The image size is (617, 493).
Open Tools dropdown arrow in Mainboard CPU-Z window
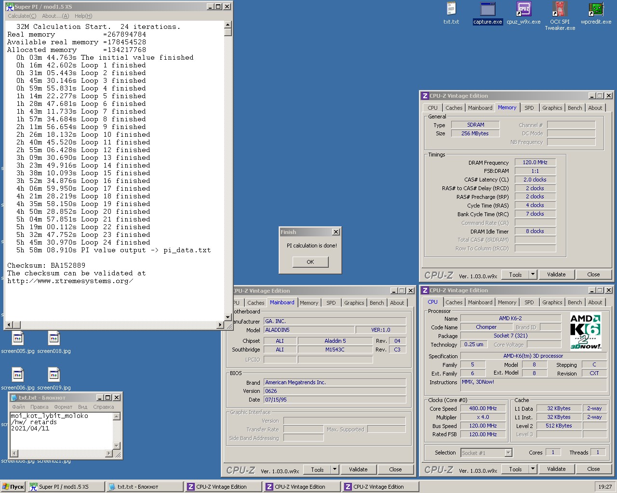point(335,469)
